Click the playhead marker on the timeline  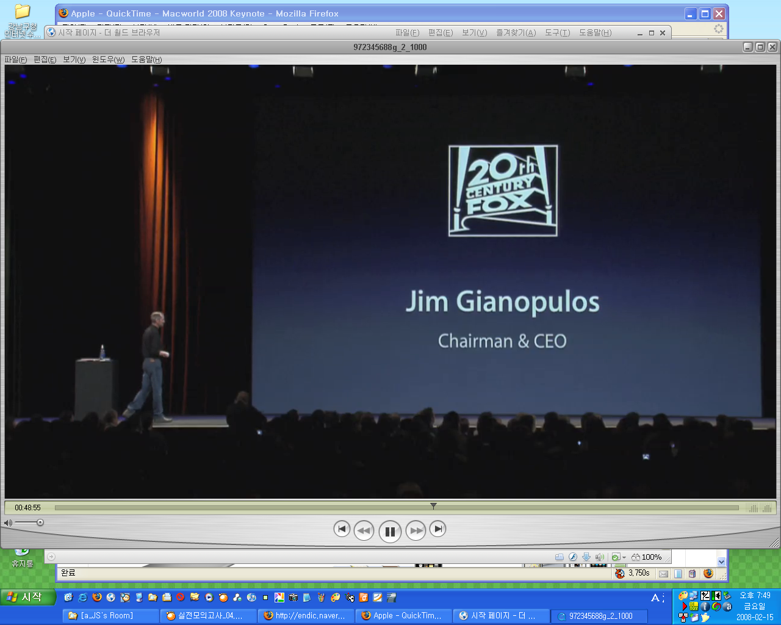(433, 506)
